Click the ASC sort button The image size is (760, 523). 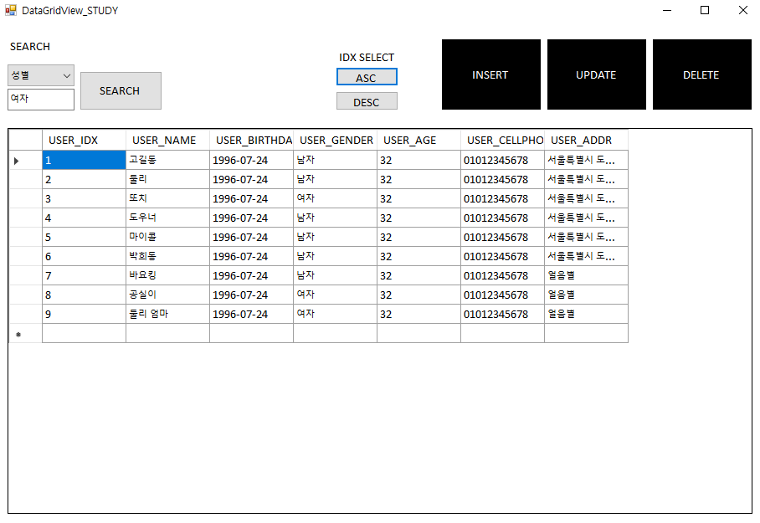[367, 76]
